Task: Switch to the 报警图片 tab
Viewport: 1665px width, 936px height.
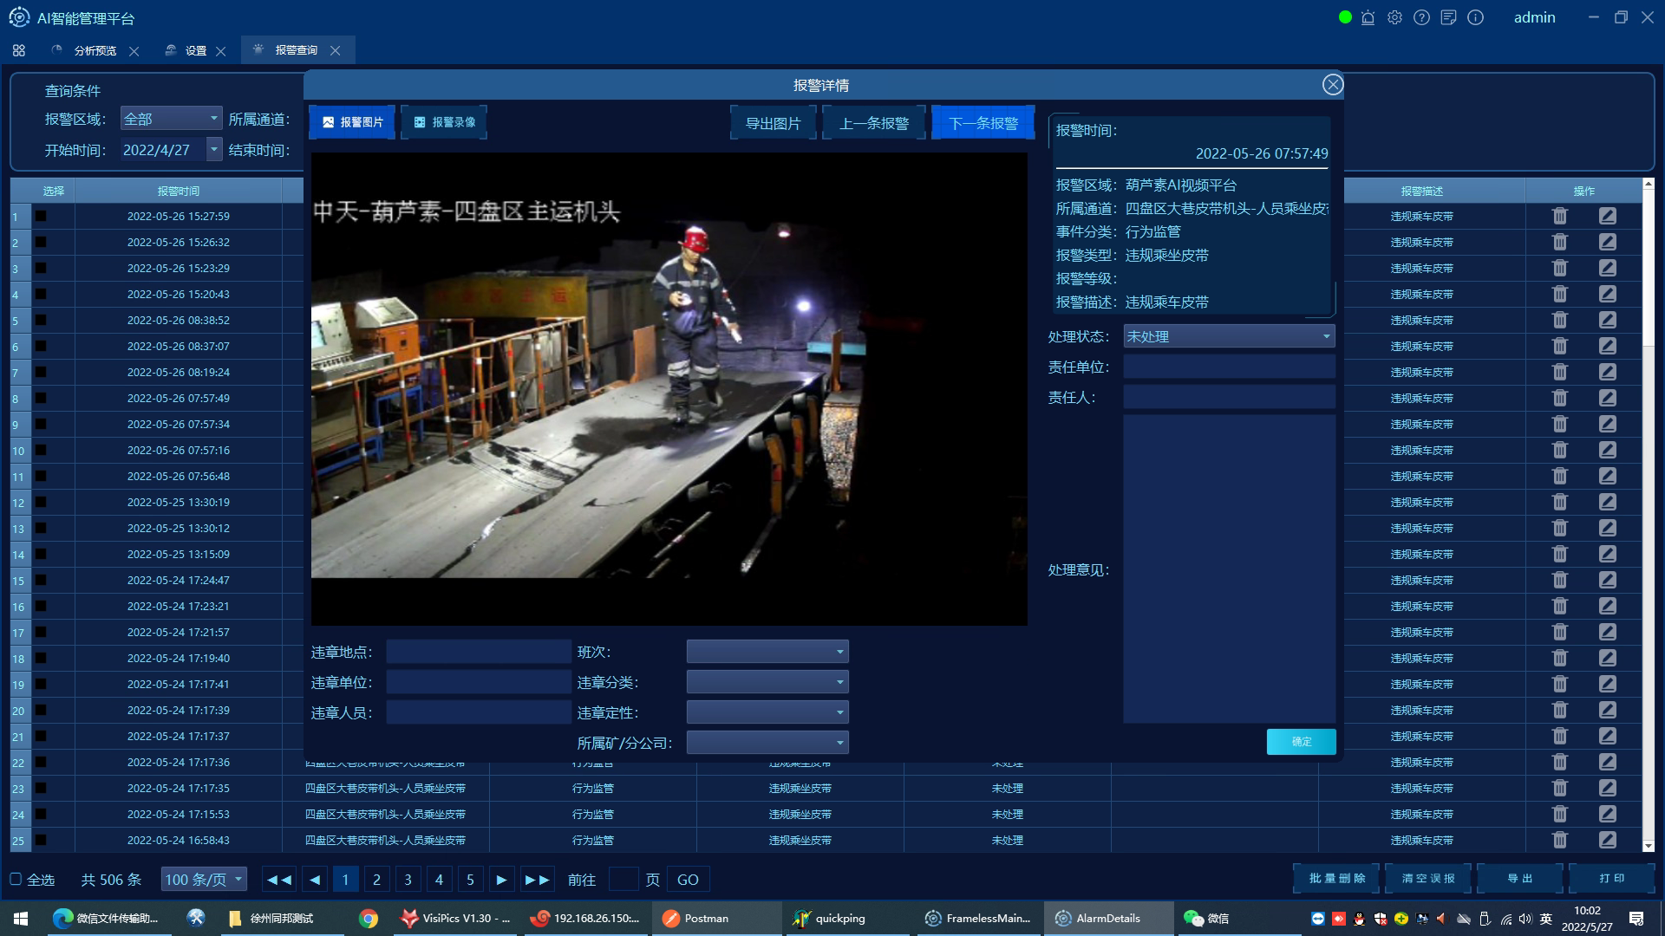Action: pyautogui.click(x=352, y=122)
